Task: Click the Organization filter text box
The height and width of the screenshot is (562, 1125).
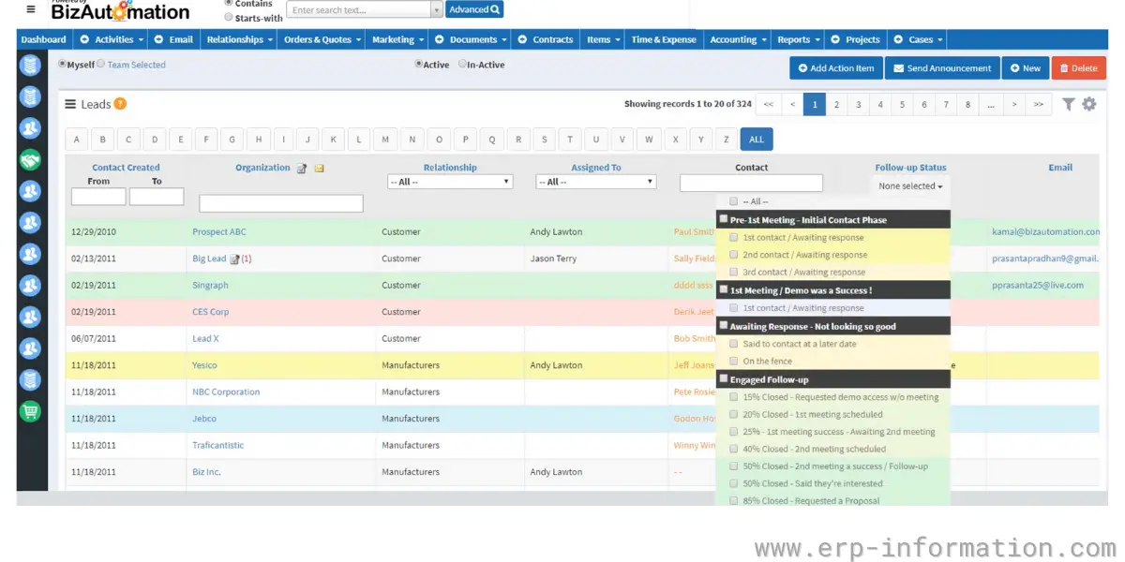Action: [281, 203]
